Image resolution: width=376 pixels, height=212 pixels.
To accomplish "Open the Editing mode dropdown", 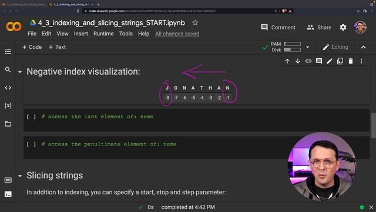I will pos(335,47).
